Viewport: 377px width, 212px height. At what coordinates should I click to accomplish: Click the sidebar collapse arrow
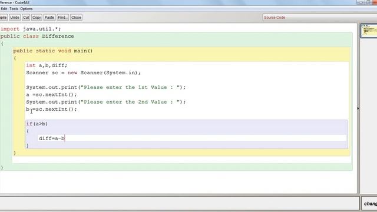(x=358, y=108)
